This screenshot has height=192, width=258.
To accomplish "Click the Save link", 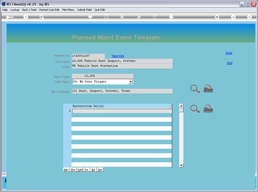I will (x=229, y=53).
